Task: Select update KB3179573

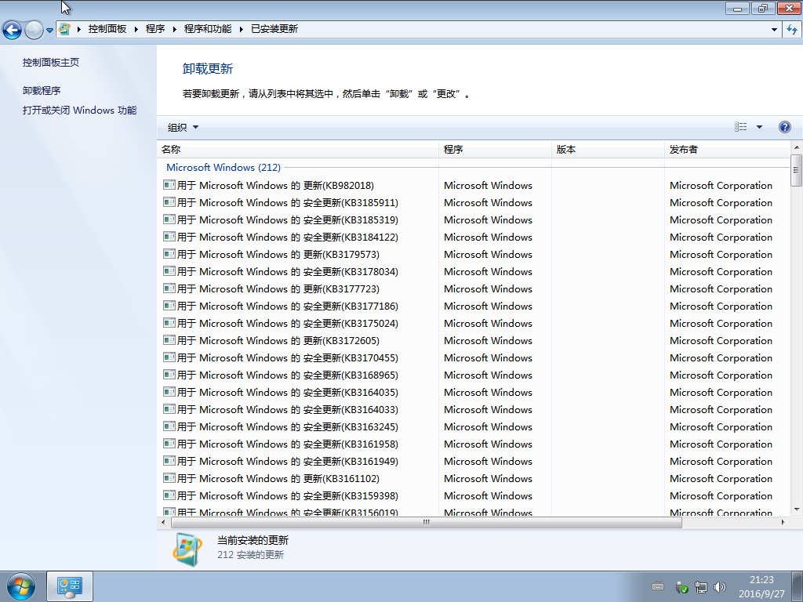Action: coord(474,255)
